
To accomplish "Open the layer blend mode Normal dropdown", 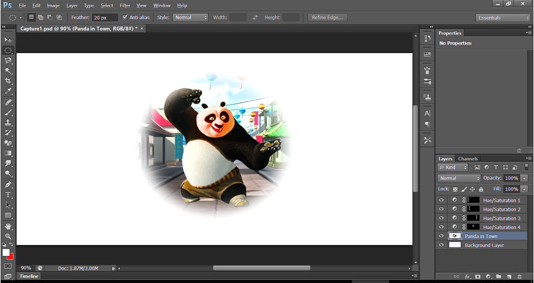I will [459, 178].
